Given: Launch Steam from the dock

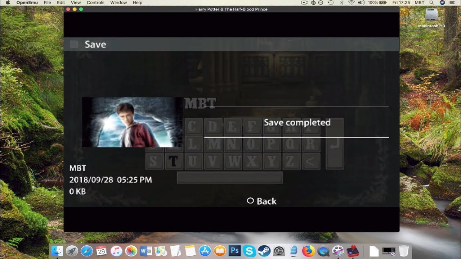Looking at the screenshot, I should point(264,251).
